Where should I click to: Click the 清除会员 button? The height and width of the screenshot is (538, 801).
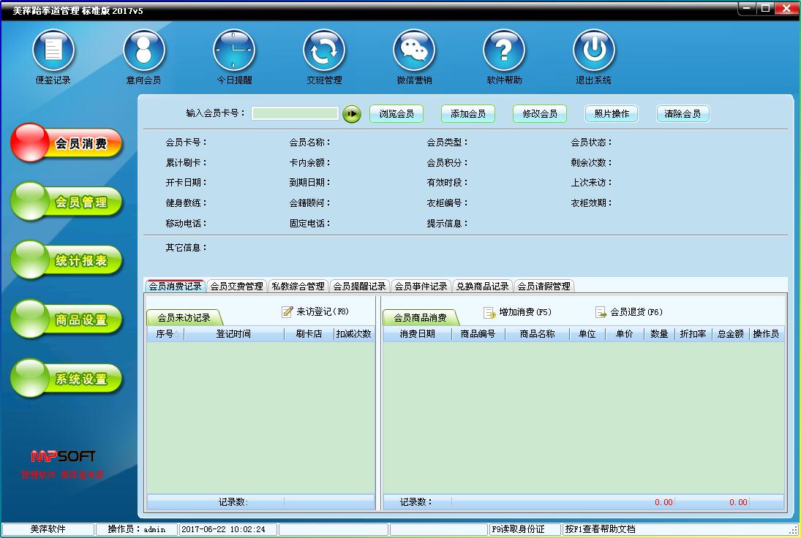tap(683, 113)
